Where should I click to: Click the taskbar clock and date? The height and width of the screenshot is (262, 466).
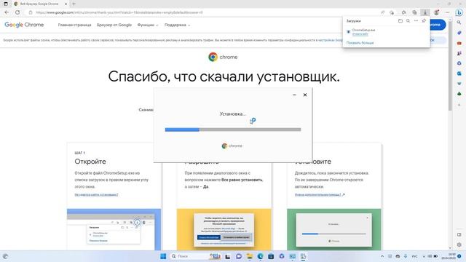click(449, 256)
